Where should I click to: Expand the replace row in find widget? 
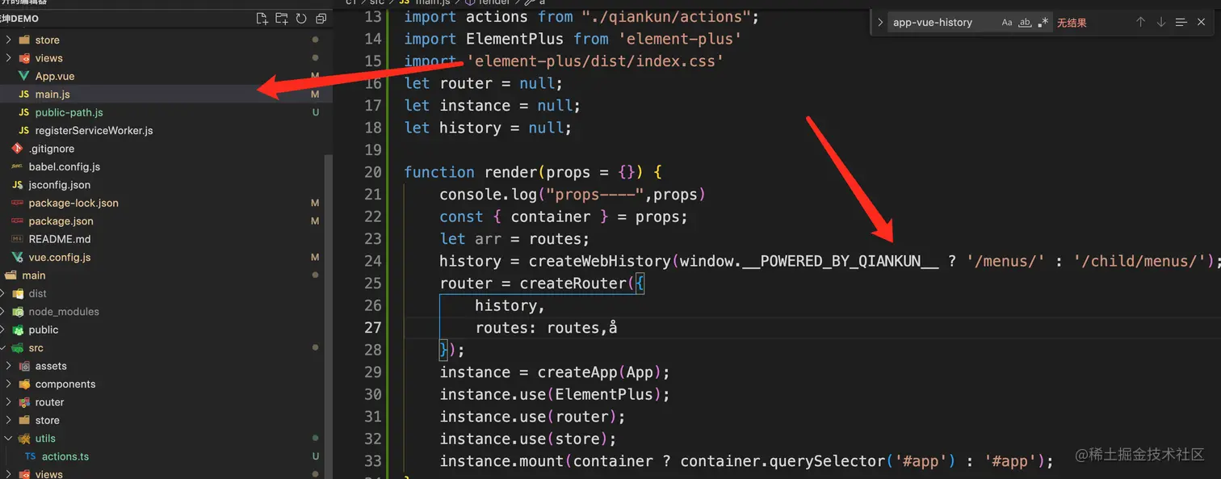[880, 23]
